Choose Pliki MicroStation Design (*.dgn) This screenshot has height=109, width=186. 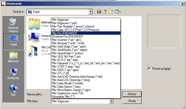(86, 90)
